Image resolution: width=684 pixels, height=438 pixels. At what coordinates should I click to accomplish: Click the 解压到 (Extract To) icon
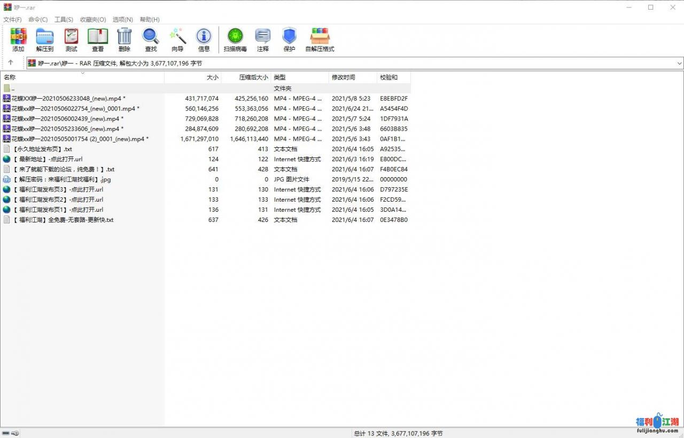pyautogui.click(x=44, y=39)
